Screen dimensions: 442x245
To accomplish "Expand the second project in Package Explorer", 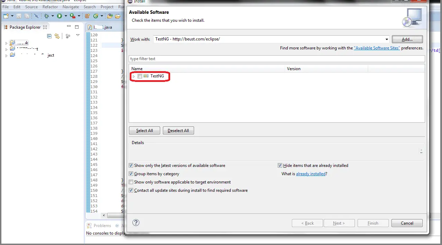I will point(6,49).
